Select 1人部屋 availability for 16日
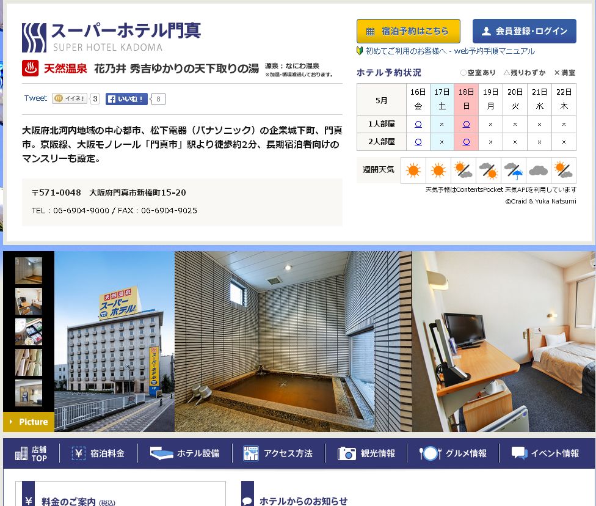This screenshot has height=506, width=596. pyautogui.click(x=418, y=124)
